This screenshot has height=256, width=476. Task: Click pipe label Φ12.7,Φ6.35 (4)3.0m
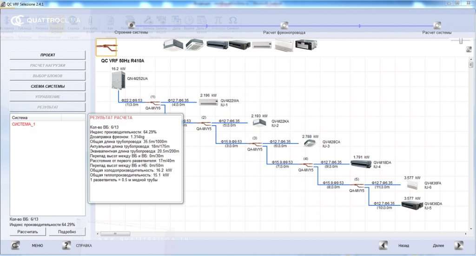point(178,102)
